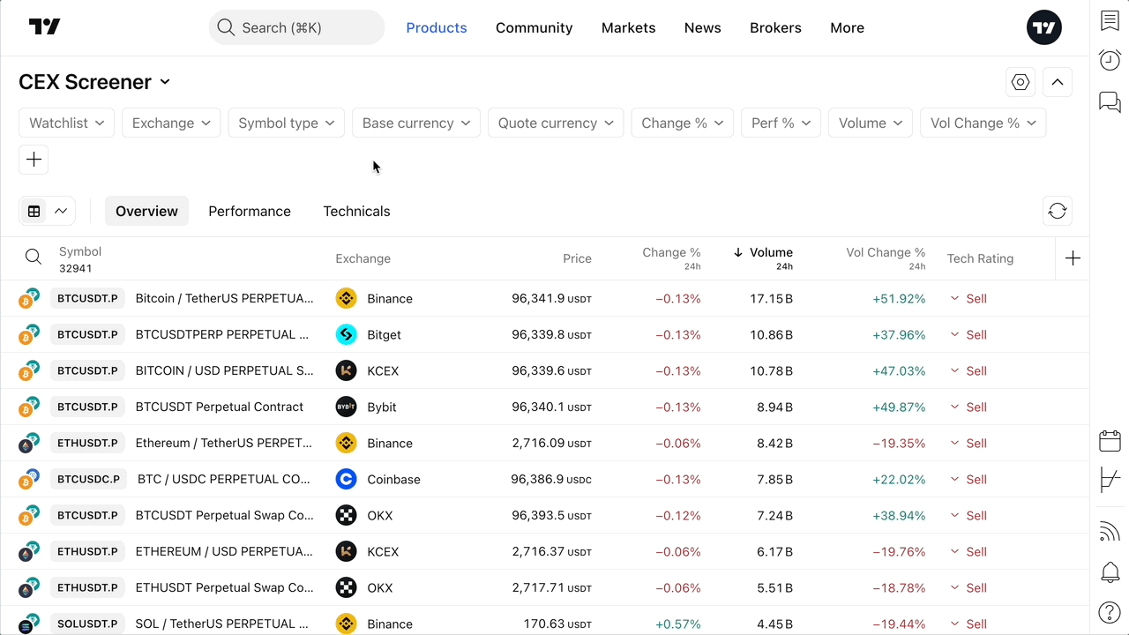Switch to chart view layout

click(x=61, y=211)
